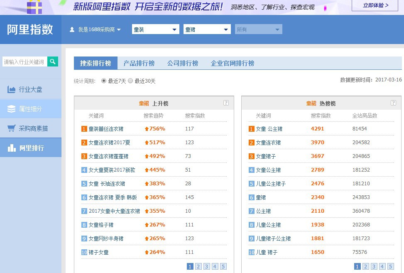The width and height of the screenshot is (404, 273).
Task: Open keyword 女童网纱半身裙
Action: click(106, 239)
